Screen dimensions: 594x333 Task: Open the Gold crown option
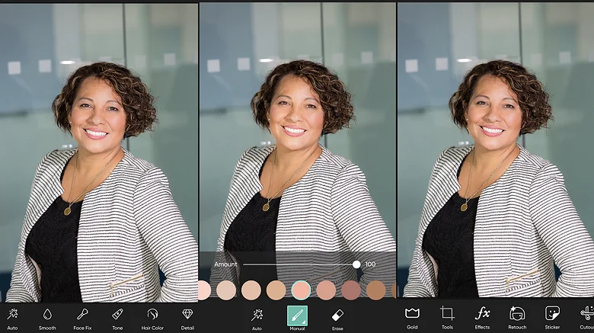point(412,318)
